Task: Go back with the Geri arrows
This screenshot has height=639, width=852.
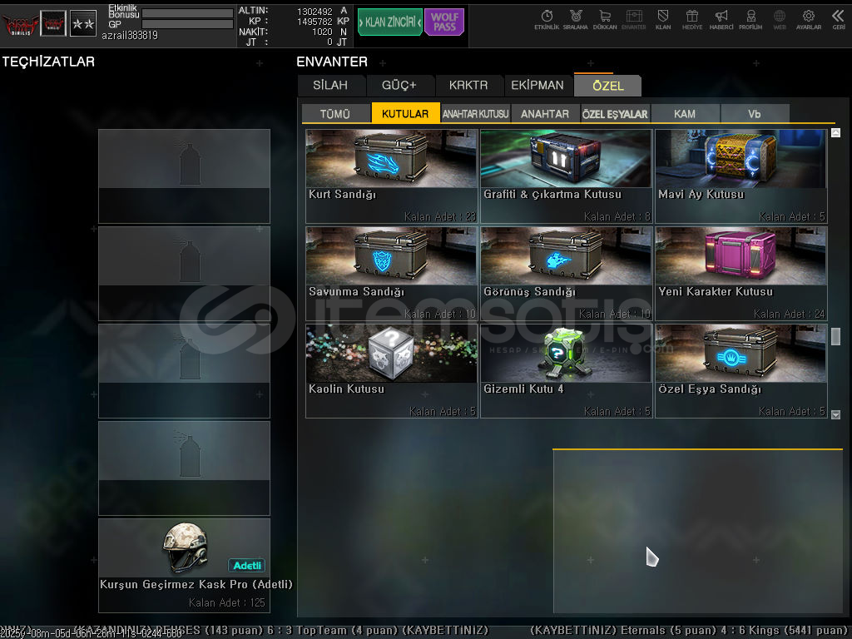Action: click(x=839, y=20)
